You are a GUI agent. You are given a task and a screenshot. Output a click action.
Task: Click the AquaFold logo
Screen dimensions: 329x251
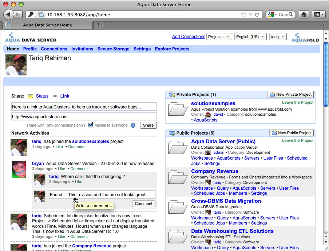click(305, 38)
